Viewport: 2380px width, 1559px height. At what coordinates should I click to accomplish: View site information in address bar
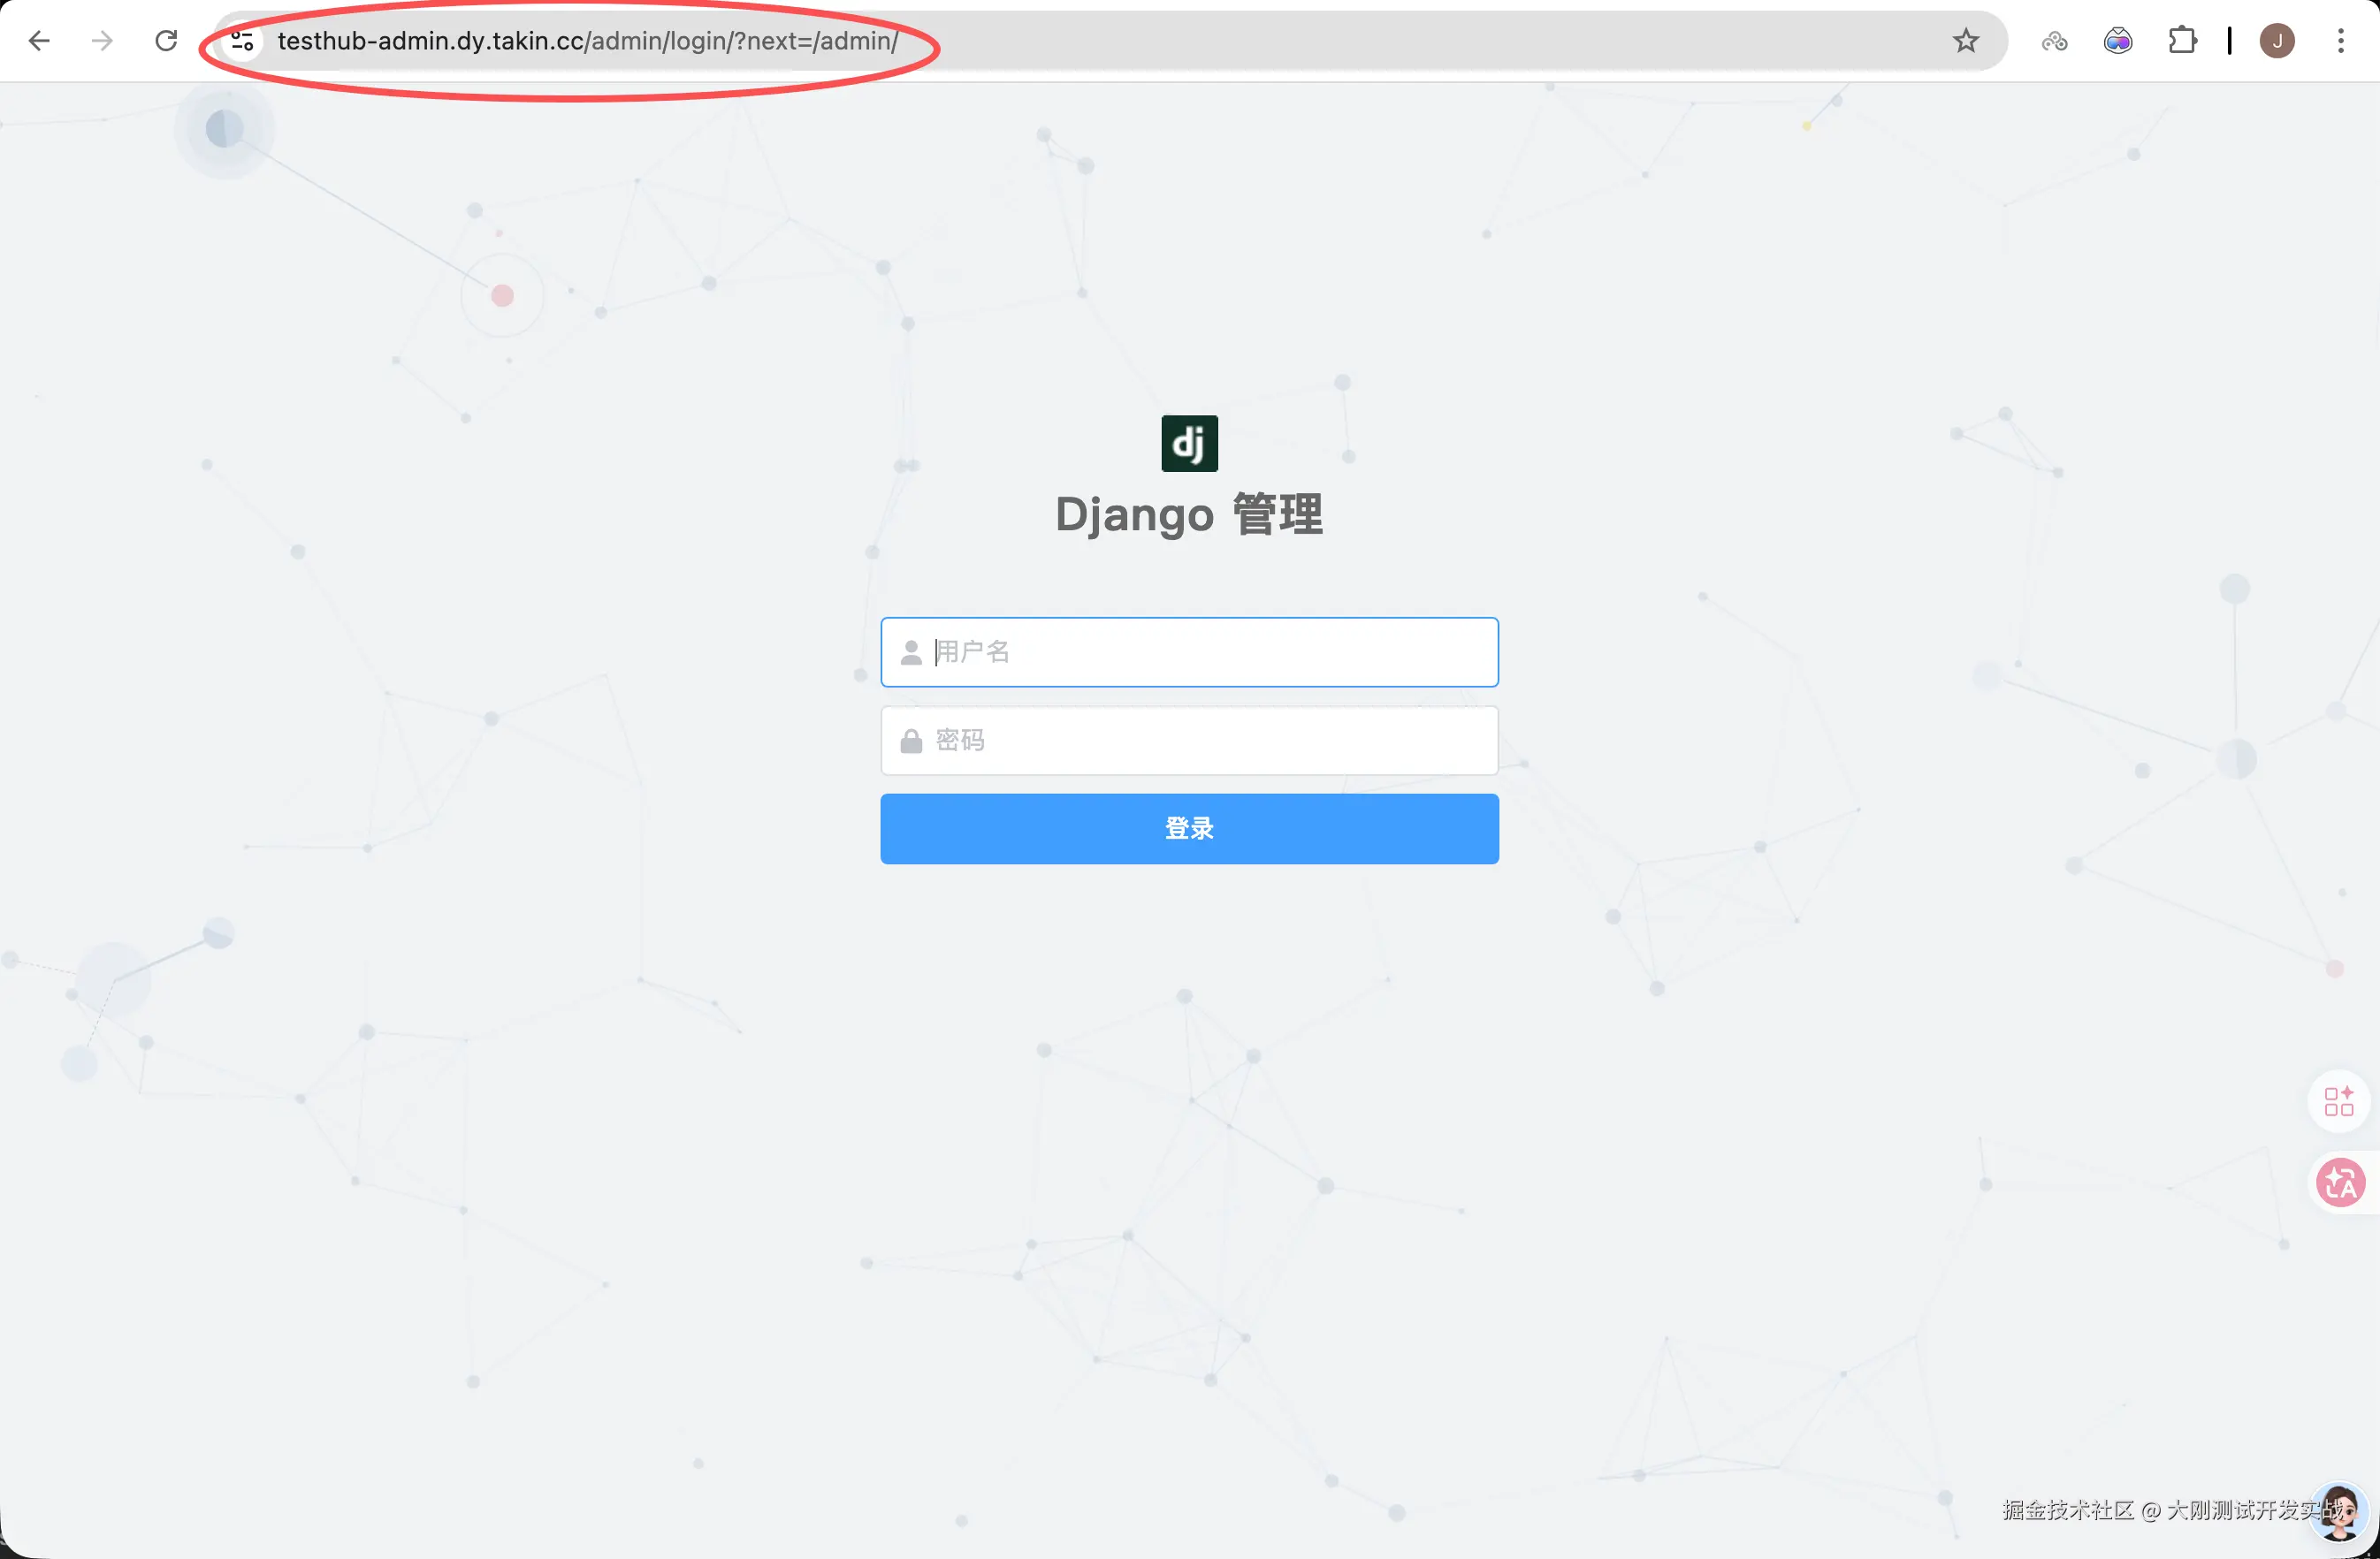[242, 41]
